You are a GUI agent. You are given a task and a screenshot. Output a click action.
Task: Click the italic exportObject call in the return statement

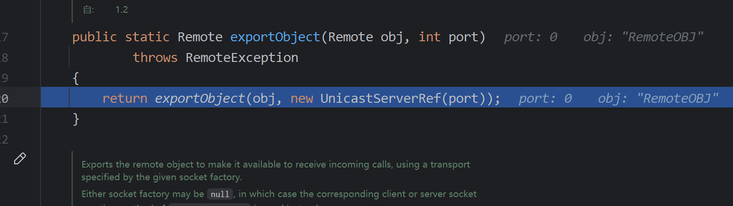200,99
